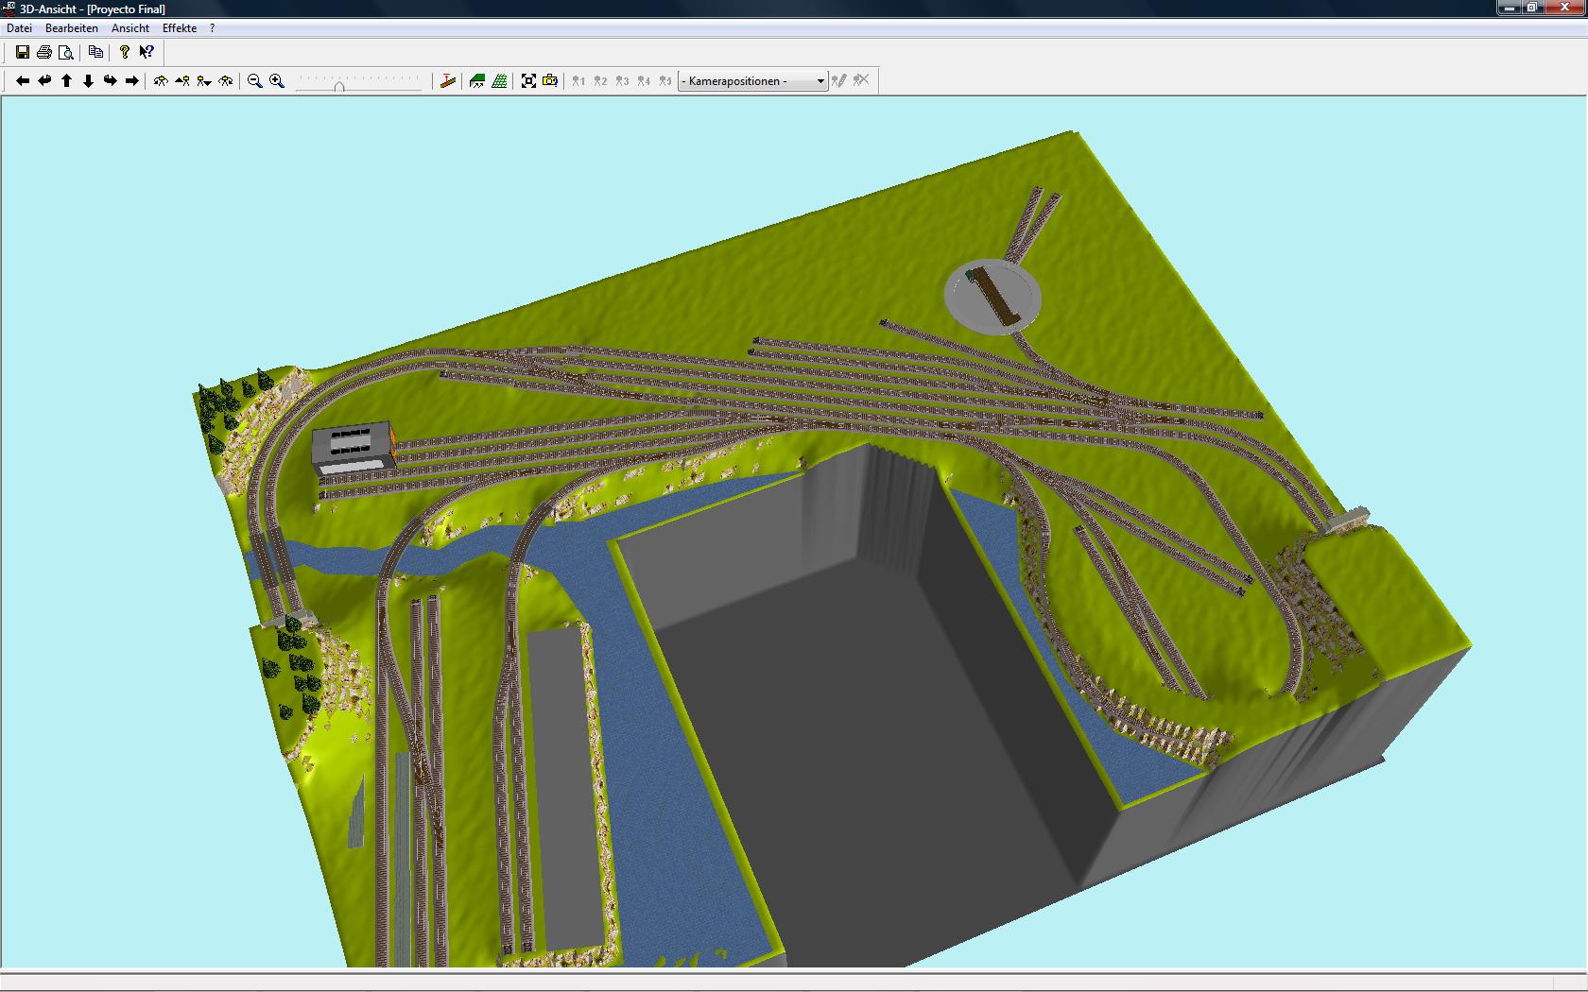Open the Ansicht menu

click(130, 28)
